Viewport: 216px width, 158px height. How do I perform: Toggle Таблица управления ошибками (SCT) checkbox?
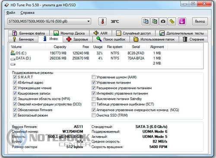click(x=93, y=104)
